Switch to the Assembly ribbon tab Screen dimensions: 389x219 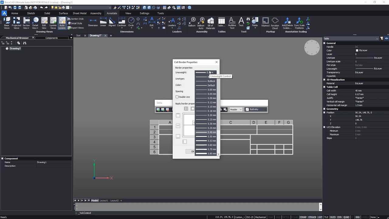[x=96, y=13]
